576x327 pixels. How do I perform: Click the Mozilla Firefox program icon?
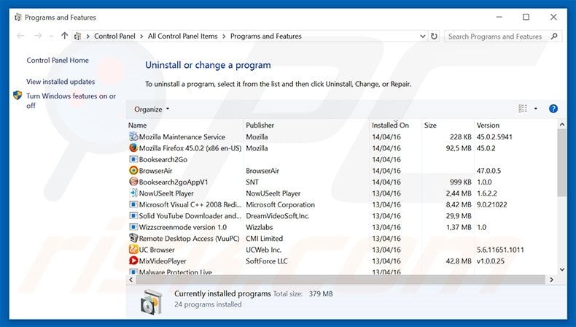coord(133,148)
